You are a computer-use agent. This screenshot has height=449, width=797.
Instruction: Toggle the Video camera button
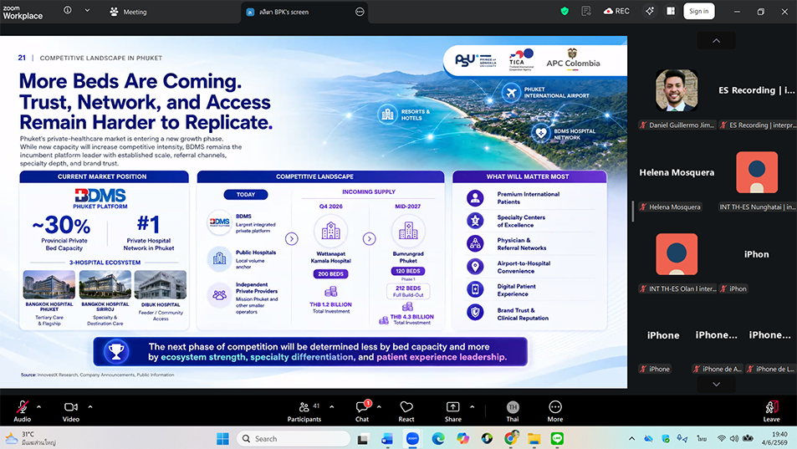(x=70, y=411)
